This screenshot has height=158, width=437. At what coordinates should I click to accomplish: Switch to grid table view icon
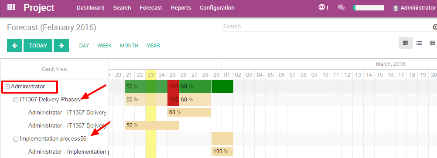(432, 43)
